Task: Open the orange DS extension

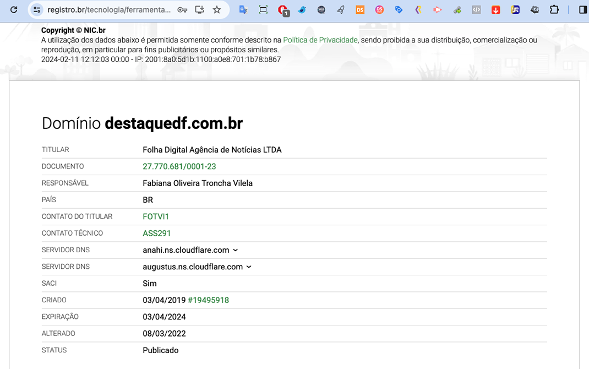Action: click(x=360, y=10)
